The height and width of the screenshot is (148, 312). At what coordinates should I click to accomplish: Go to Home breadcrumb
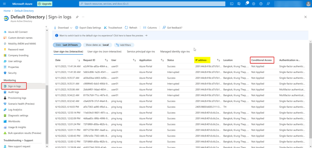[x=7, y=11]
